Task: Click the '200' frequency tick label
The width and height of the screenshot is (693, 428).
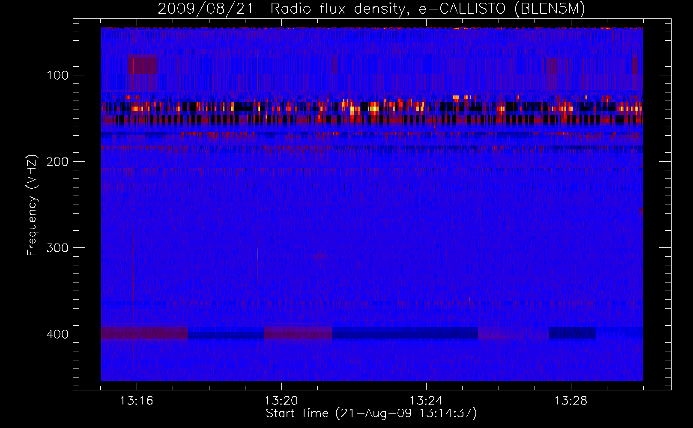Action: pyautogui.click(x=58, y=162)
